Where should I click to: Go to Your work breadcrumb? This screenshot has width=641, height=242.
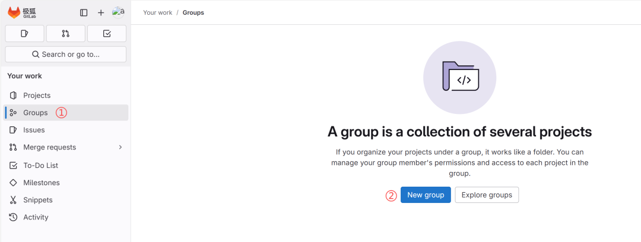click(x=157, y=12)
